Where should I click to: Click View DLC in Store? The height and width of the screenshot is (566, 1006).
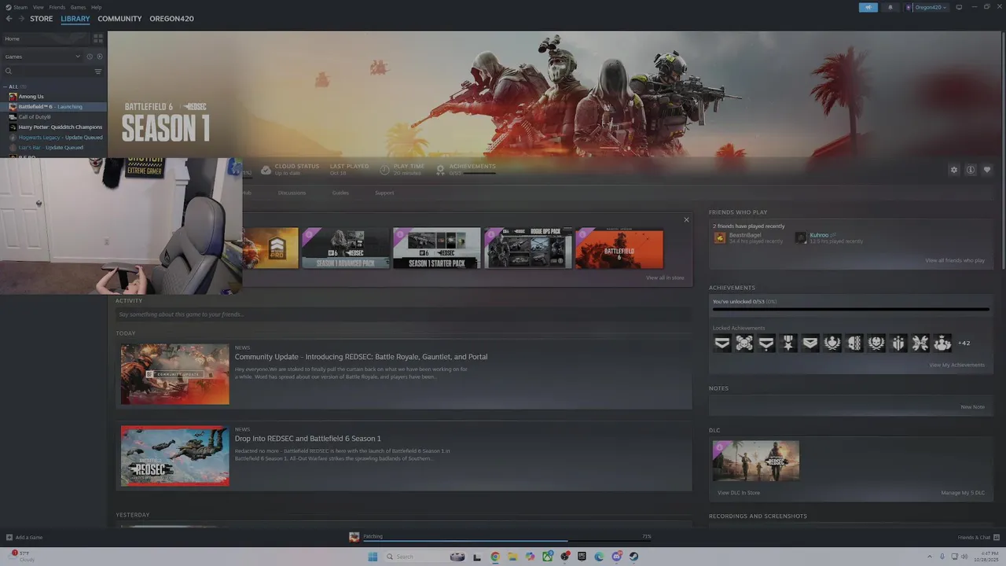tap(739, 493)
